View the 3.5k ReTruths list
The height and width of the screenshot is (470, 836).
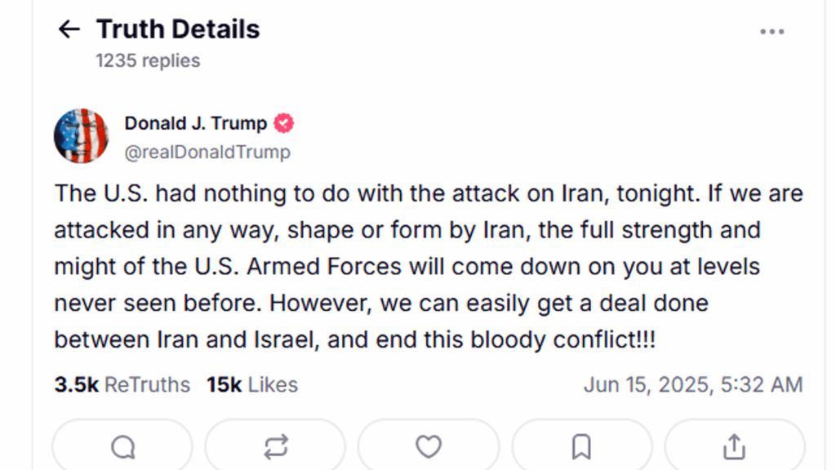pos(122,384)
